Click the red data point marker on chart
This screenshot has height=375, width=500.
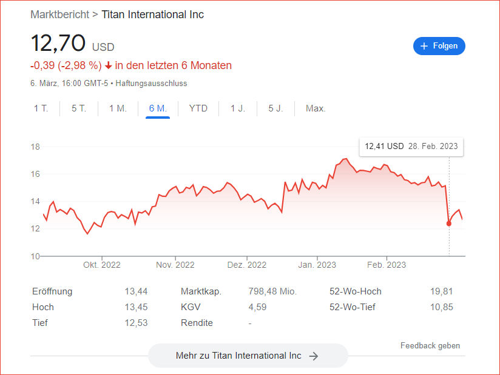pyautogui.click(x=449, y=224)
